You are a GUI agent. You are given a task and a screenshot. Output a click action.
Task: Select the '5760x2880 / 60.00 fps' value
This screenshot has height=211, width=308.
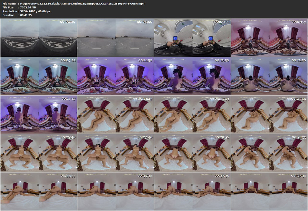click(x=35, y=11)
